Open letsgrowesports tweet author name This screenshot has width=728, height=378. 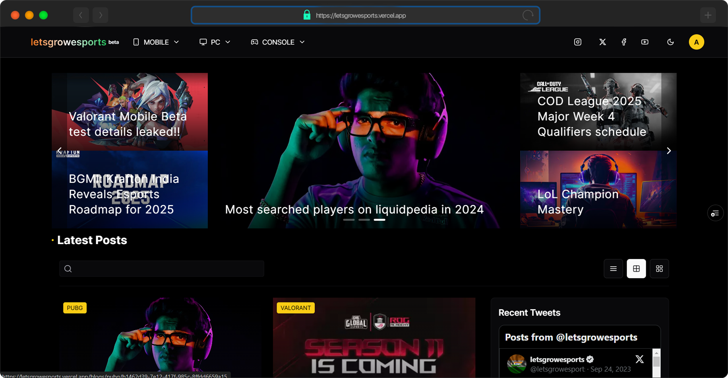tap(557, 360)
